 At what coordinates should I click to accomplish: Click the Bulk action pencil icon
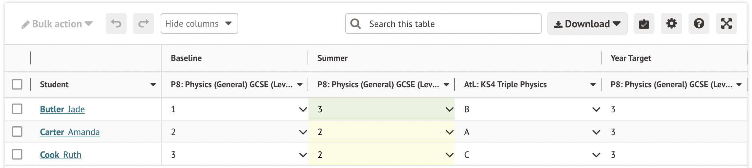coord(26,24)
